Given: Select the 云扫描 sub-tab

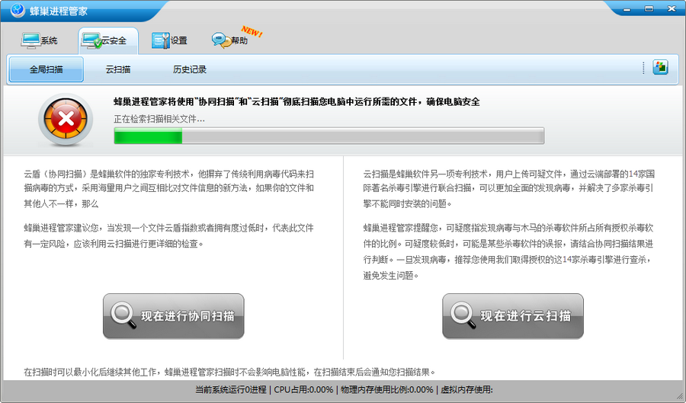Looking at the screenshot, I should pyautogui.click(x=117, y=69).
